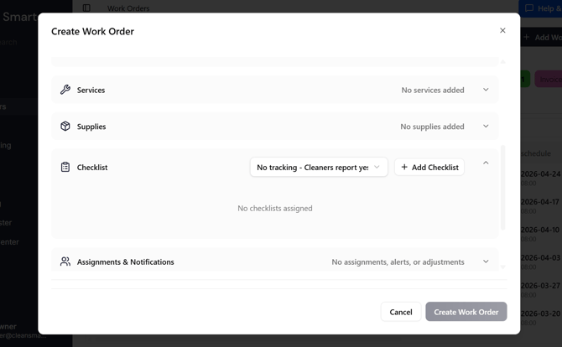562x347 pixels.
Task: Click the Add Checklist button
Action: tap(429, 167)
